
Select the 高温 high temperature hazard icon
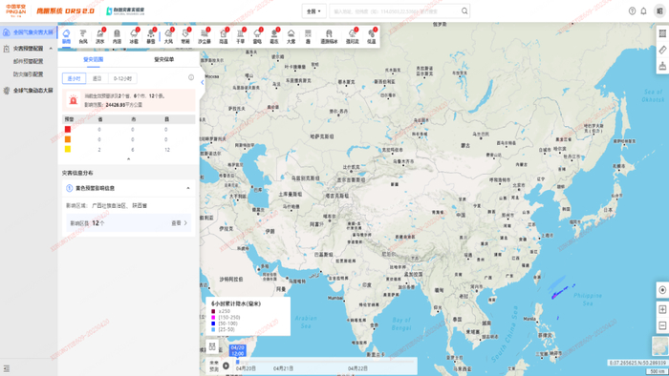223,36
